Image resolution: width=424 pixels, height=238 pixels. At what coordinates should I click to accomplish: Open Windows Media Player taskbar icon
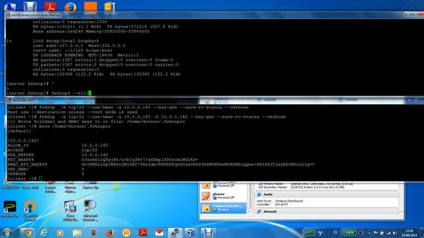pos(60,233)
